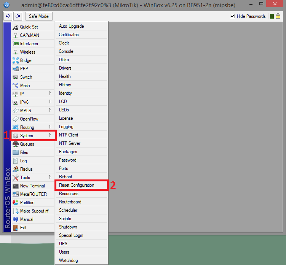Screen dimensions: 286x265
Task: Expand the IP submenu arrow
Action: coord(50,94)
